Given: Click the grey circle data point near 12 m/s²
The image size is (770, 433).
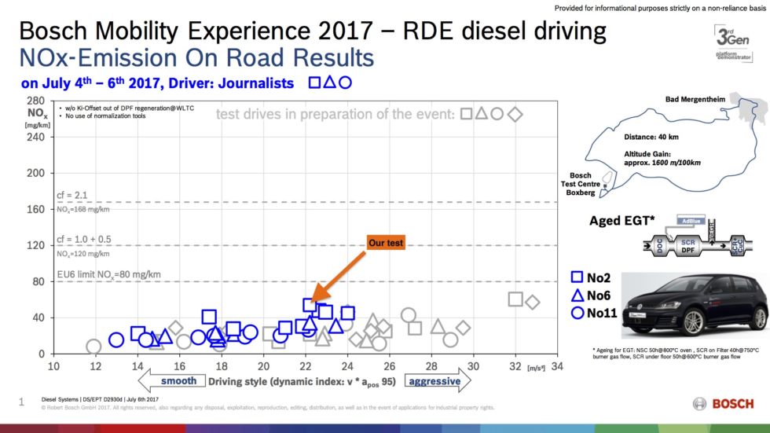Looking at the screenshot, I should 93,347.
